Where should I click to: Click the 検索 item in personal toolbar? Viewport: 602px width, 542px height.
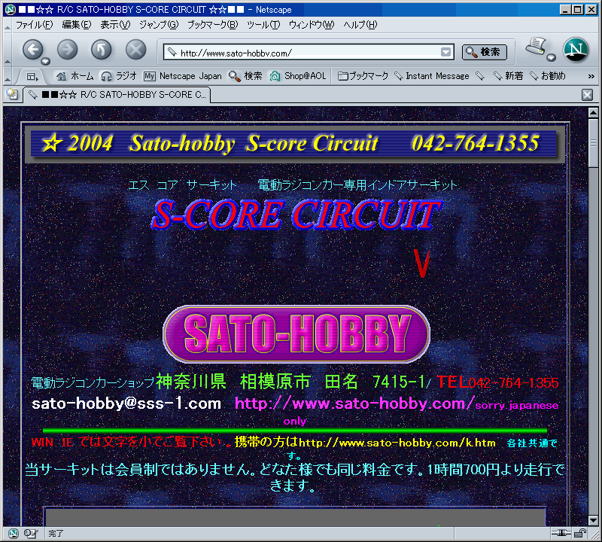(245, 76)
